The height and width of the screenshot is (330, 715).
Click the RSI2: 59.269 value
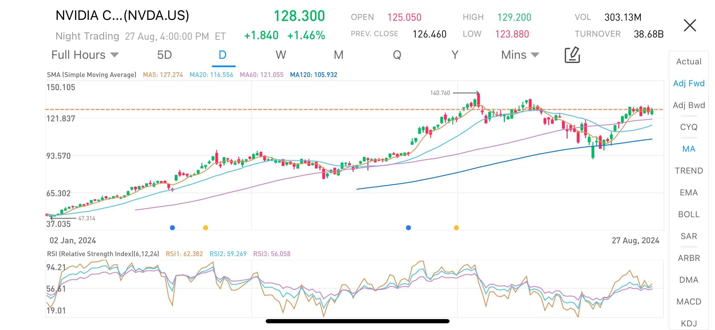[228, 254]
